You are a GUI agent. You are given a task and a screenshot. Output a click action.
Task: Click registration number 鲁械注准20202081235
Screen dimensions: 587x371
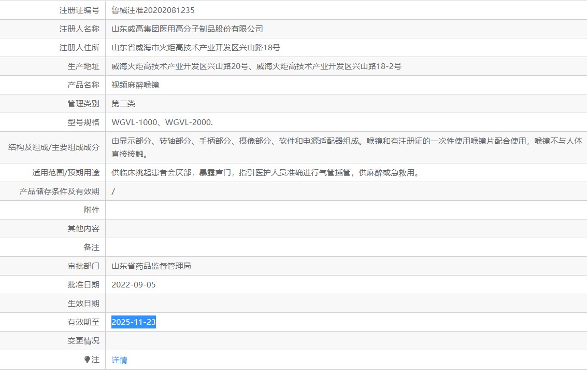coord(153,10)
